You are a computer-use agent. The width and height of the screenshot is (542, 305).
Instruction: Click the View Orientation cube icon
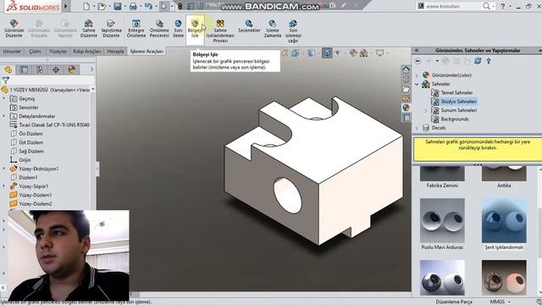click(295, 53)
